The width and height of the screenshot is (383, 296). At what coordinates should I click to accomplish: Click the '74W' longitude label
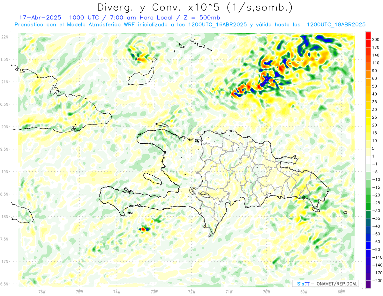point(117,292)
